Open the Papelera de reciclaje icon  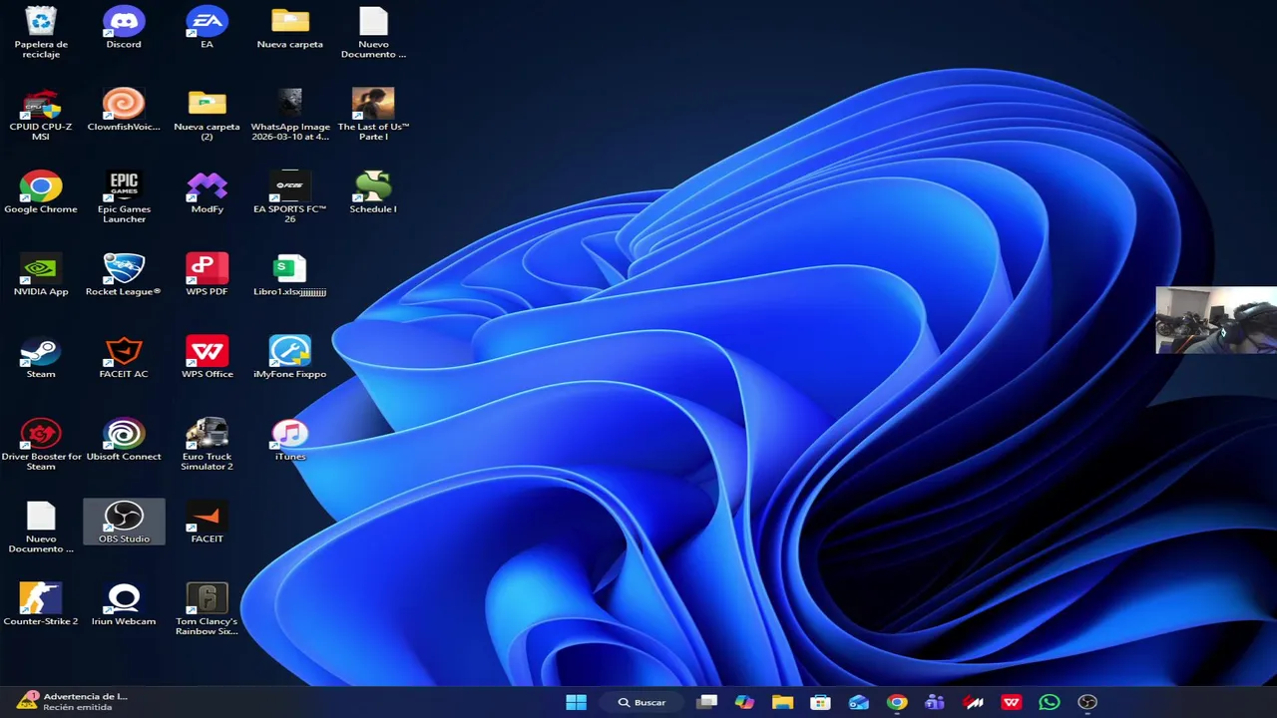41,32
